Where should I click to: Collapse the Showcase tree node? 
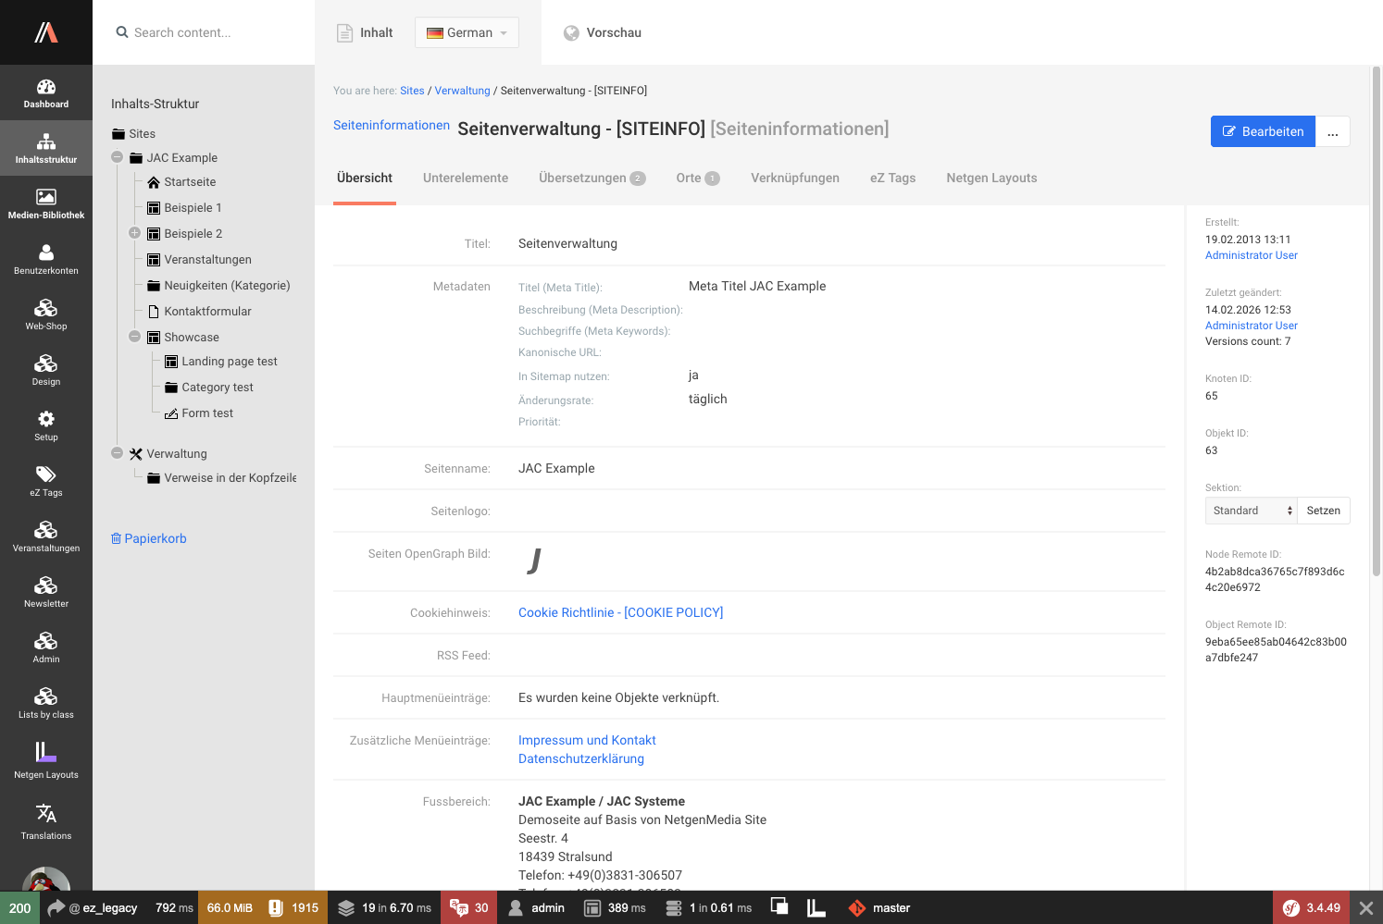(134, 337)
